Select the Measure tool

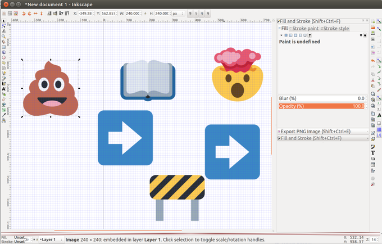pyautogui.click(x=4, y=42)
